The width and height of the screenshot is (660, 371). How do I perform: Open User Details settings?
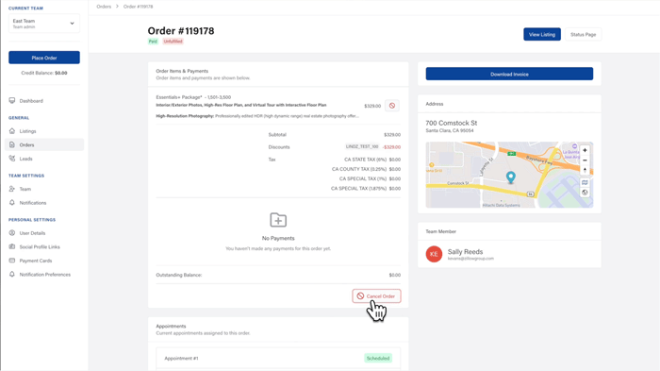tap(32, 233)
